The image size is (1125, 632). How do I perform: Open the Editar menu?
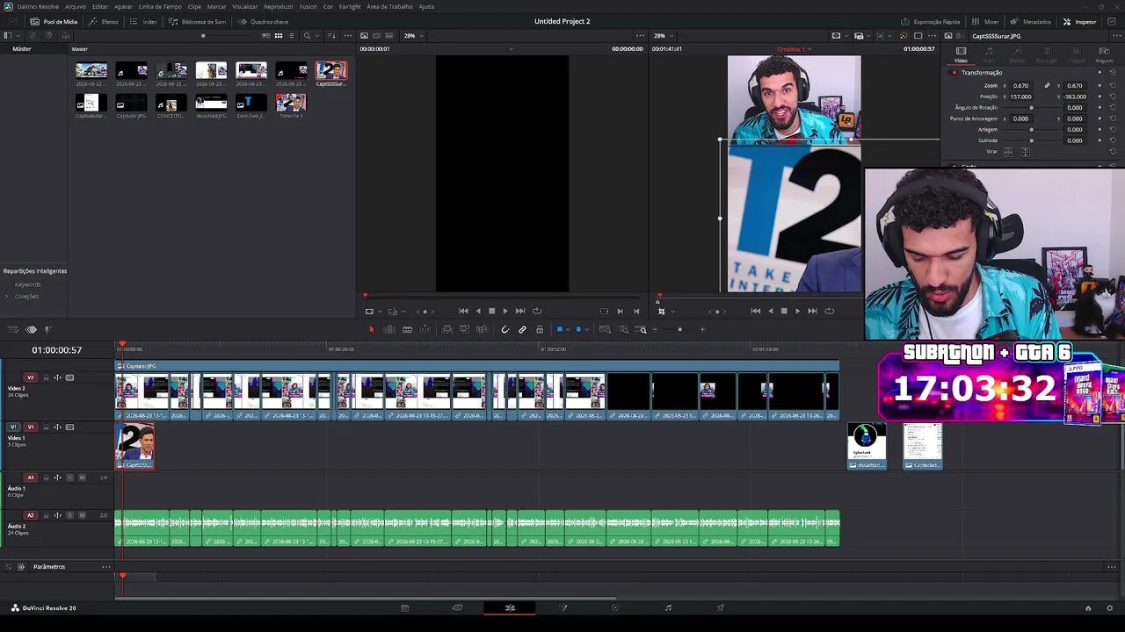(100, 6)
